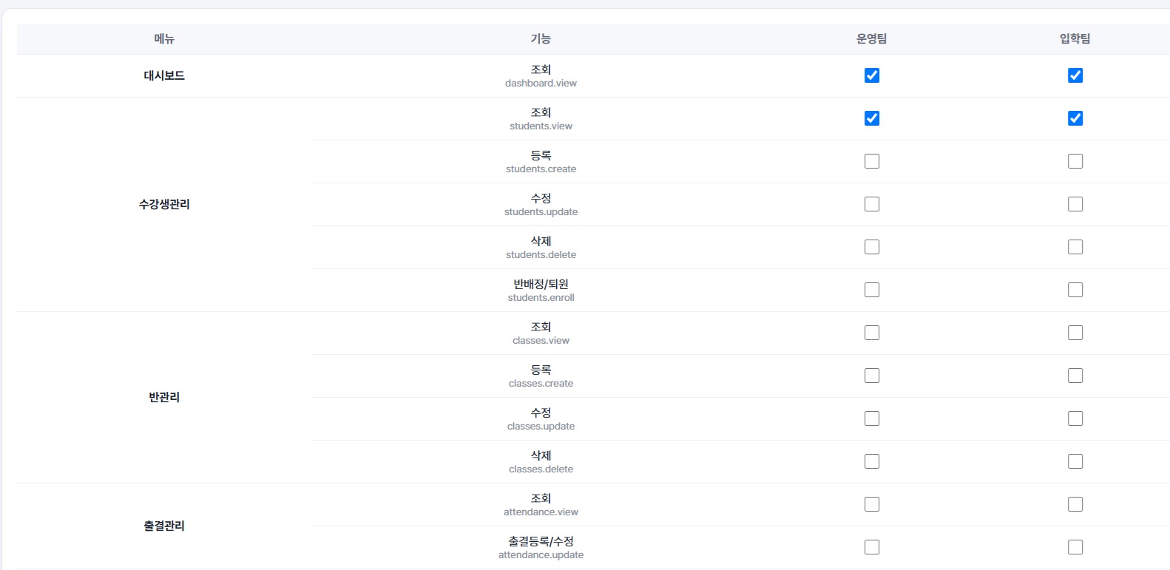Viewport: 1170px width, 570px height.
Task: Check students.update box under 입학팀
Action: pyautogui.click(x=1075, y=204)
